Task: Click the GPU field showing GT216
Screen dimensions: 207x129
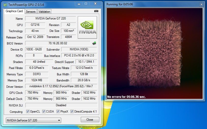Action: [x=35, y=25]
